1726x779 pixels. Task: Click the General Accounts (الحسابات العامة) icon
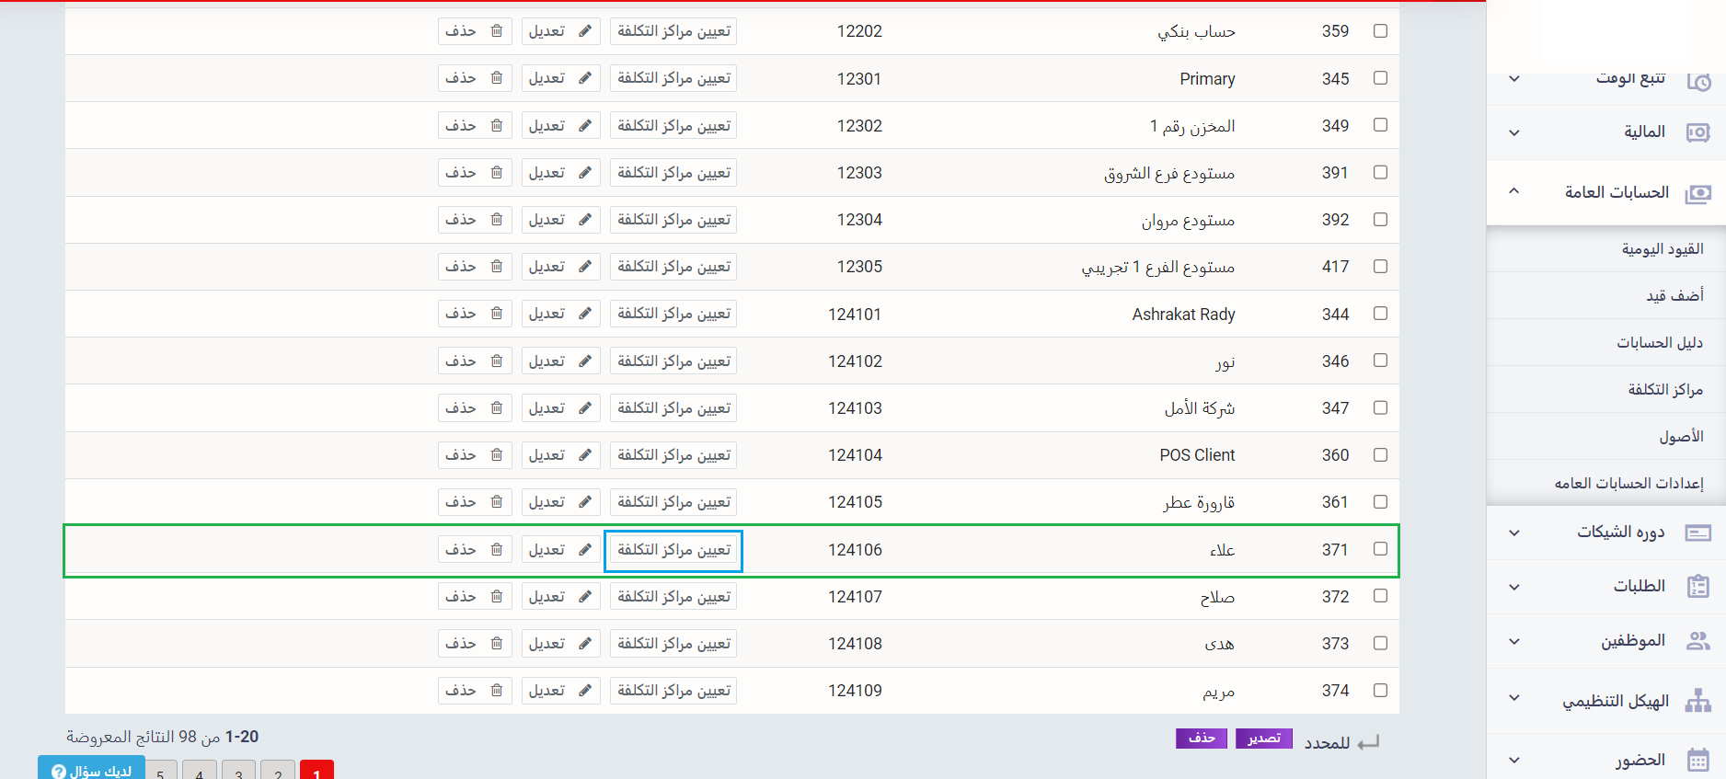tap(1697, 193)
